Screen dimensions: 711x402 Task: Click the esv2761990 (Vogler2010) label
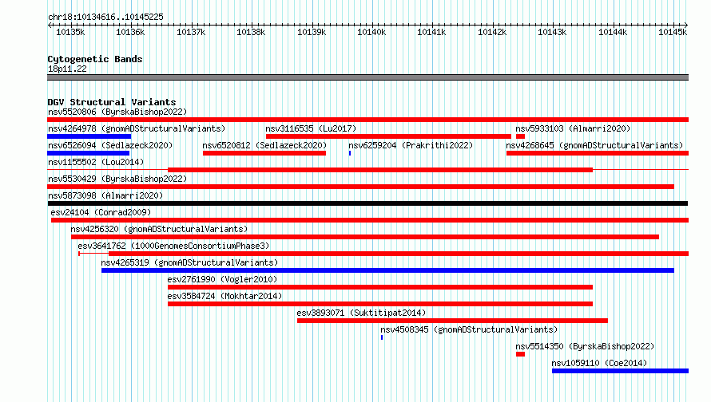coord(222,279)
